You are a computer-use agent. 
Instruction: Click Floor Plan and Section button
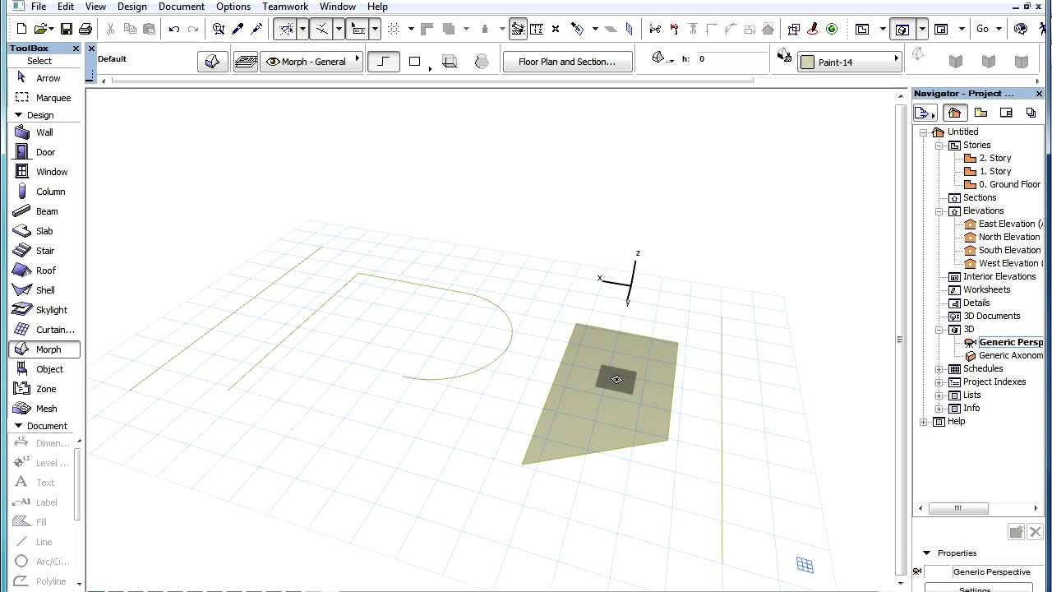567,62
